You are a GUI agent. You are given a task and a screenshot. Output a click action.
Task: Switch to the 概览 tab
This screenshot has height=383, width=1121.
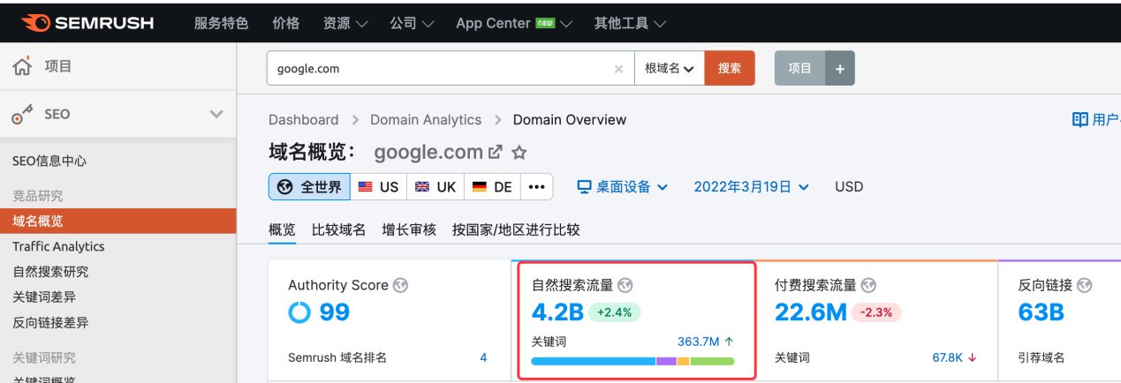(282, 229)
